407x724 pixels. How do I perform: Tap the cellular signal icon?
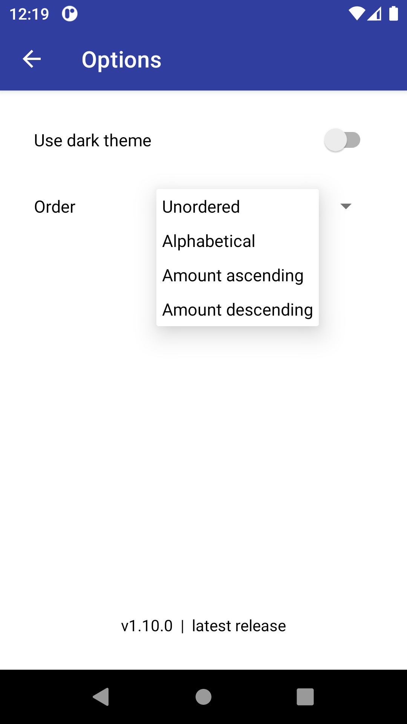click(x=374, y=14)
